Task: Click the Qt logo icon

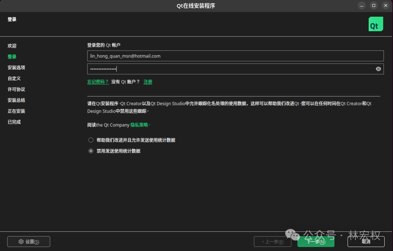Action: [x=376, y=24]
